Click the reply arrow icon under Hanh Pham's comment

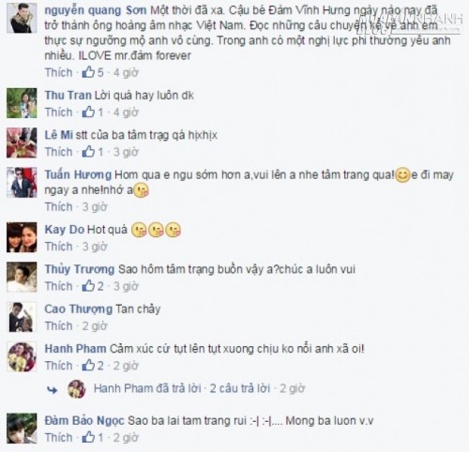pos(53,389)
